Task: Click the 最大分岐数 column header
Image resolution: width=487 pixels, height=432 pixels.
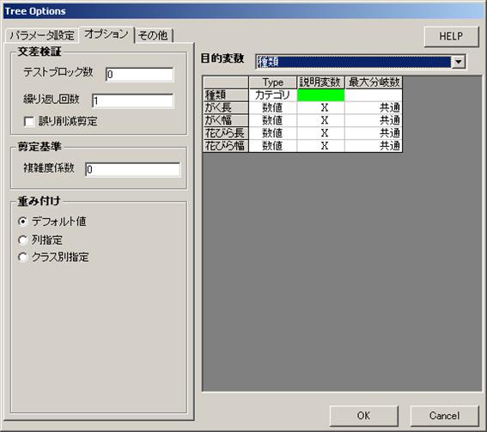Action: pos(374,82)
